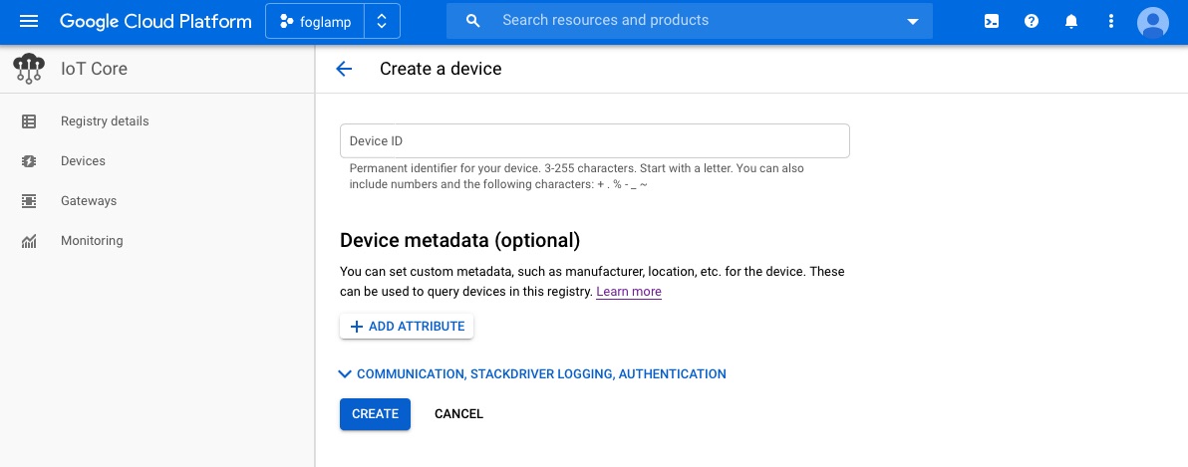Image resolution: width=1188 pixels, height=467 pixels.
Task: Follow the Learn more link
Action: [x=629, y=292]
